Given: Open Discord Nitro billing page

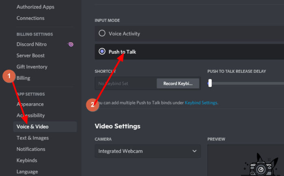Looking at the screenshot, I should coord(32,44).
